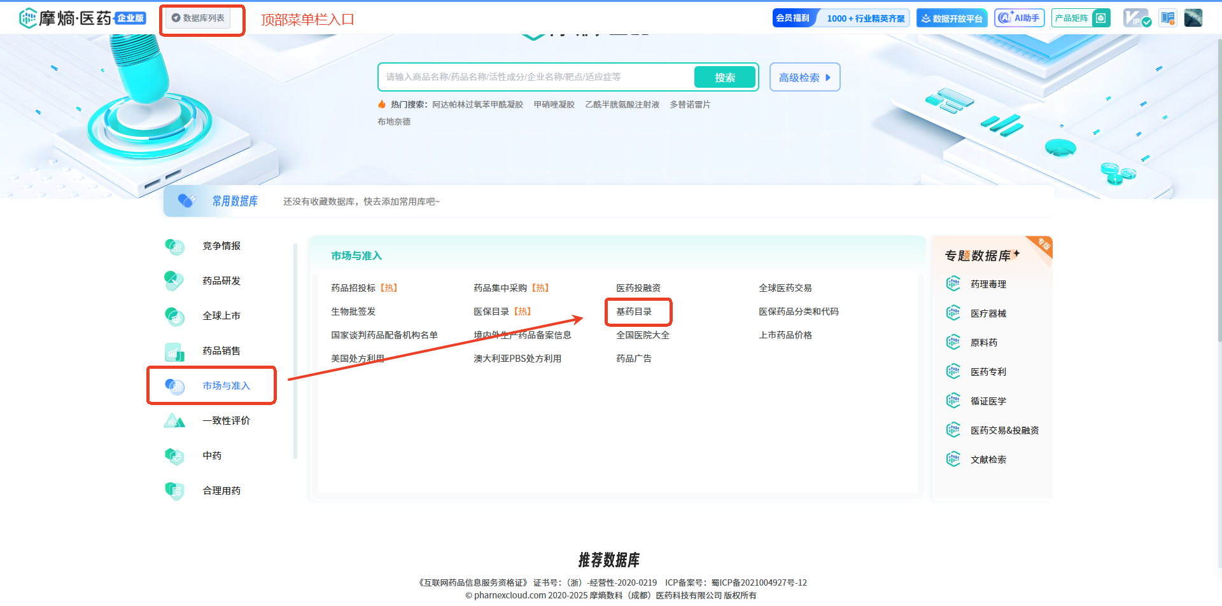Open the 数据库列表 top menu
The image size is (1222, 606).
point(198,18)
